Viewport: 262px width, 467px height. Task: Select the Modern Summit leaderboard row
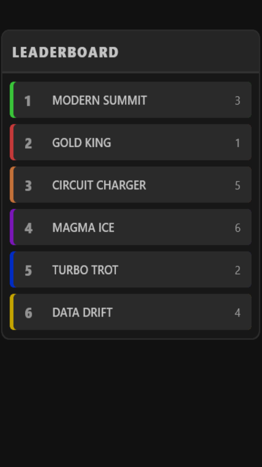(130, 100)
